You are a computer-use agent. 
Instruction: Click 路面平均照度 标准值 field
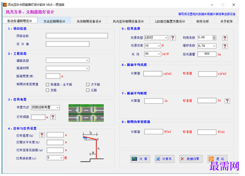pyautogui.click(x=207, y=100)
